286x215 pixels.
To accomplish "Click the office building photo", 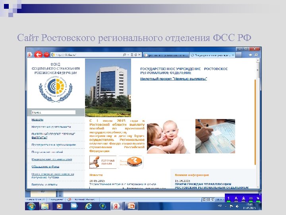I will click(108, 88).
